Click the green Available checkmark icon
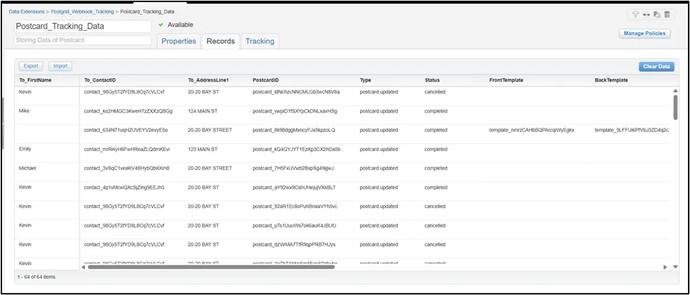690x295 pixels. click(161, 25)
